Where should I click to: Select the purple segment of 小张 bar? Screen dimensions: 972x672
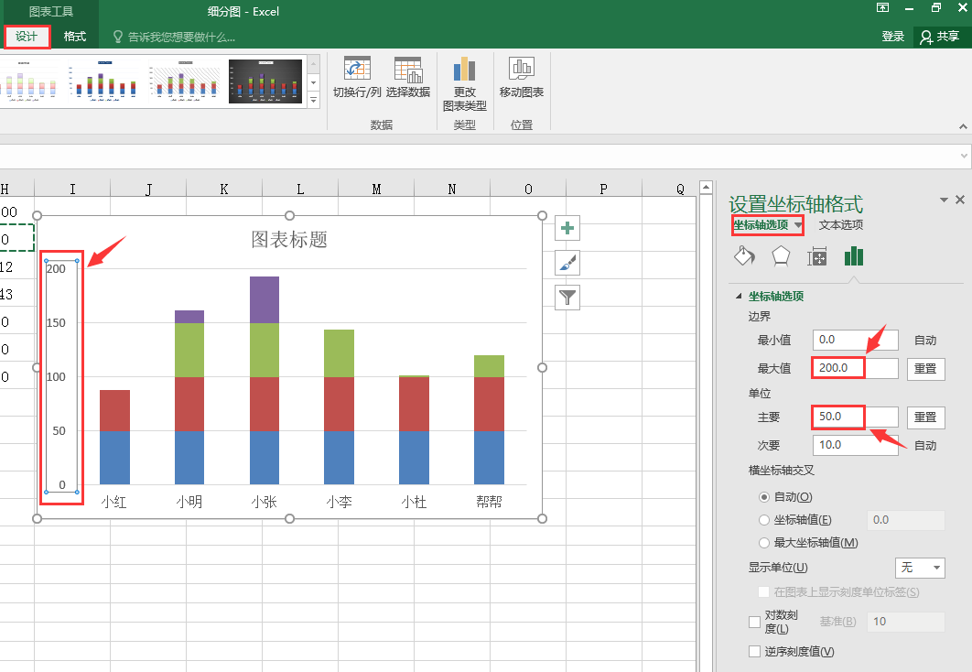pos(265,300)
